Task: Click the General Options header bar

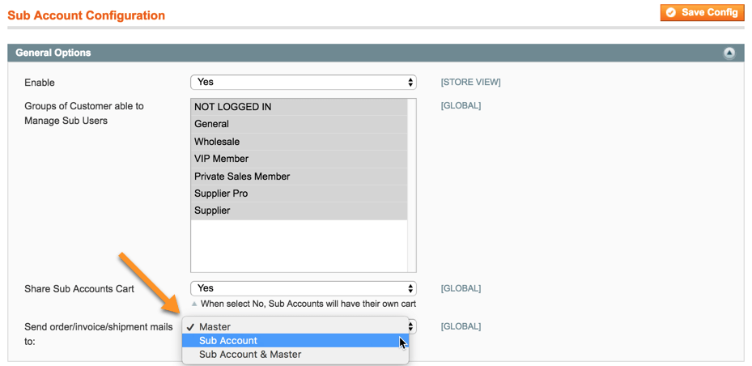Action: [364, 53]
